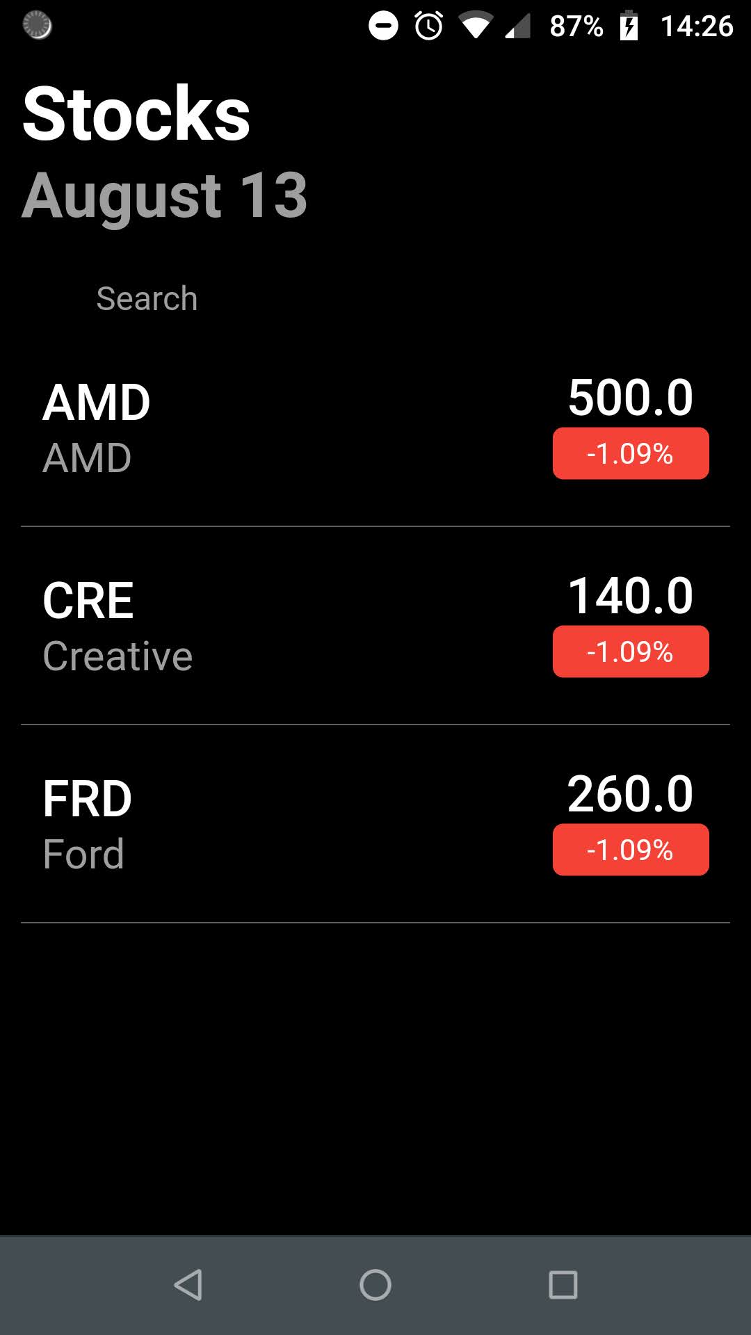Screen dimensions: 751x1335
Task: Tap the Ford price 260.0
Action: 631,794
